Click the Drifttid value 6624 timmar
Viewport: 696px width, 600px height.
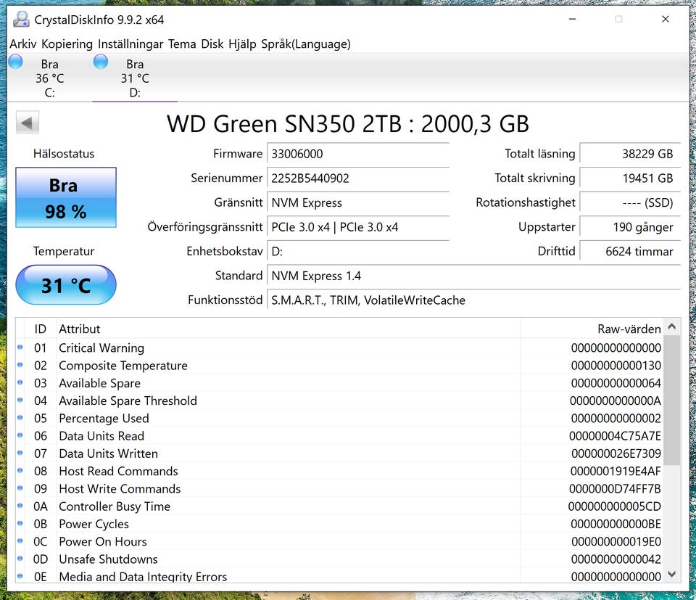(630, 252)
